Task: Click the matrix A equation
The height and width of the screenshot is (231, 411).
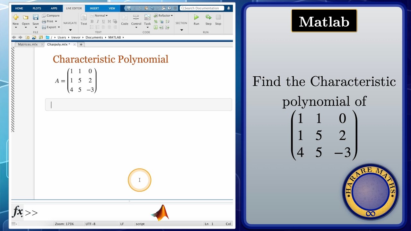Action: click(x=76, y=81)
